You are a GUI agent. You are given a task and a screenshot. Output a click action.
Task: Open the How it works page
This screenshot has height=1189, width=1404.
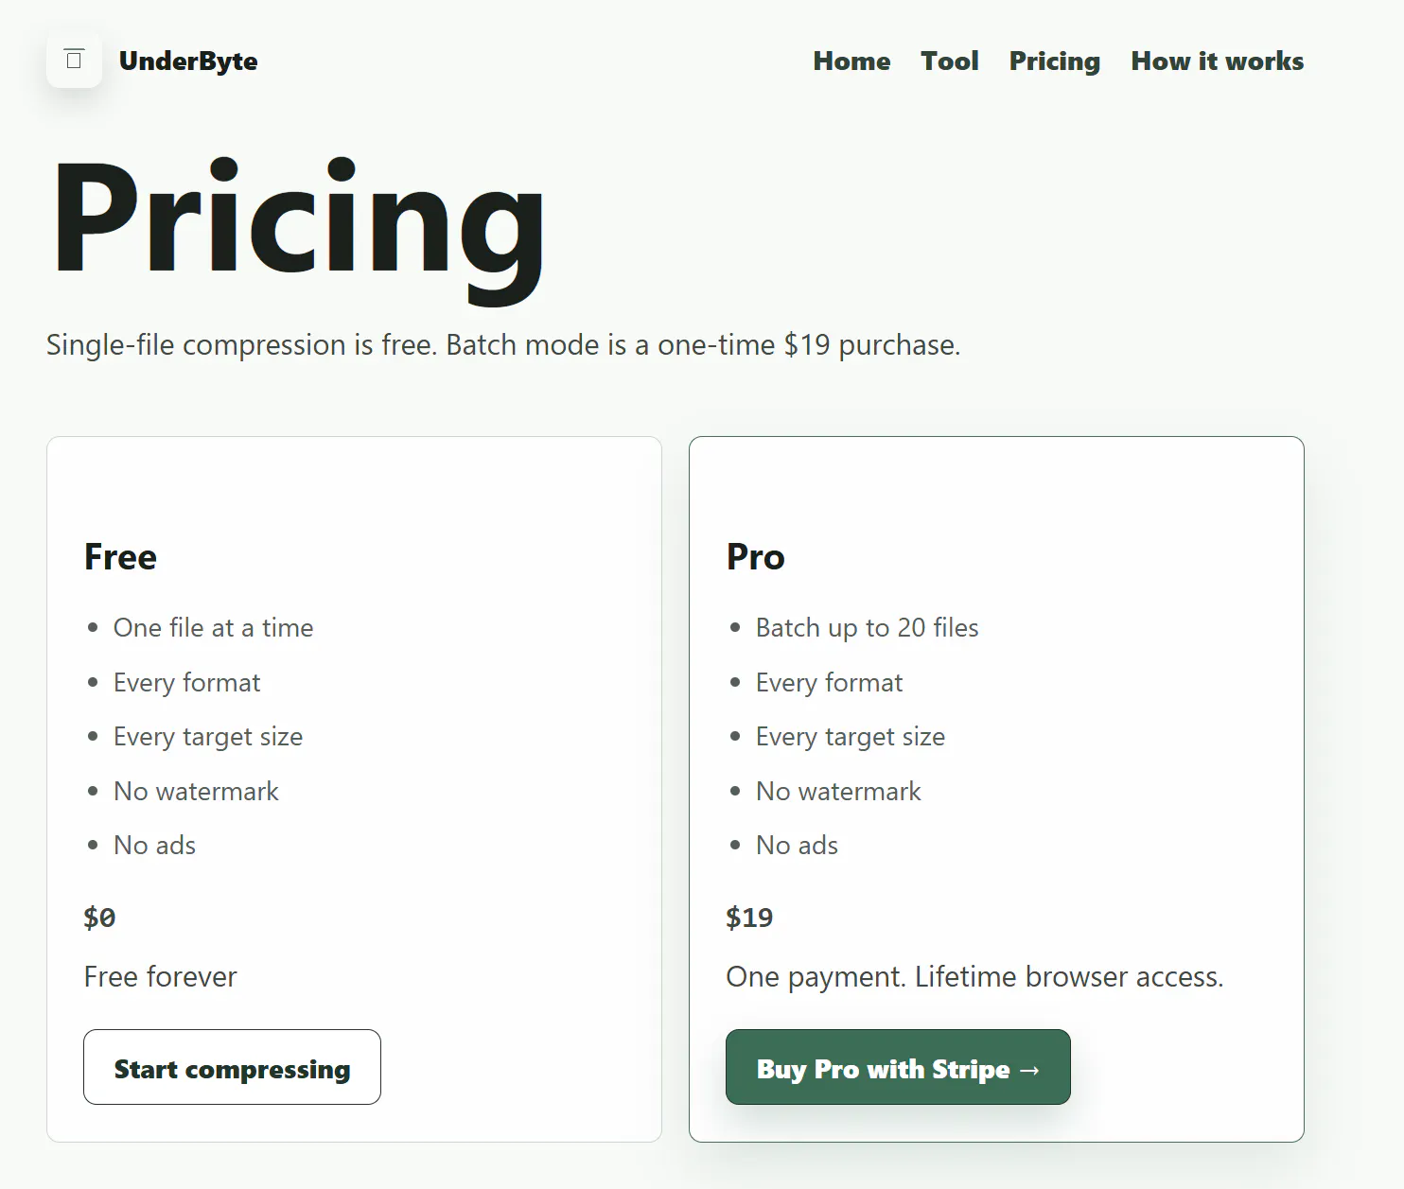[1218, 61]
